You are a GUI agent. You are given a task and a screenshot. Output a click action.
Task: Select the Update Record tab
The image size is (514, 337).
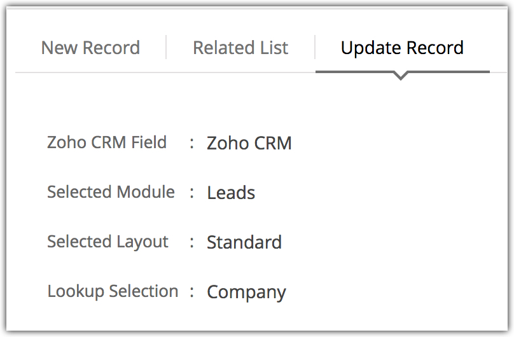tap(402, 48)
